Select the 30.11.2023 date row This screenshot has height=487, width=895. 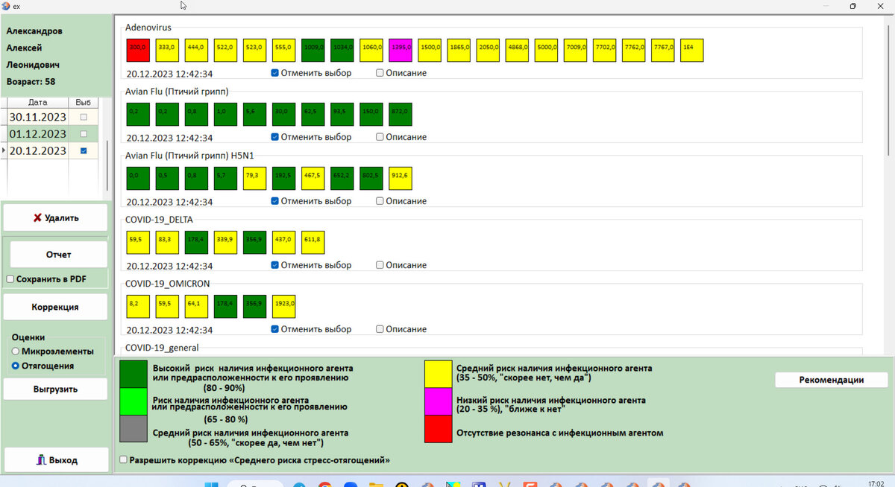[x=51, y=118]
